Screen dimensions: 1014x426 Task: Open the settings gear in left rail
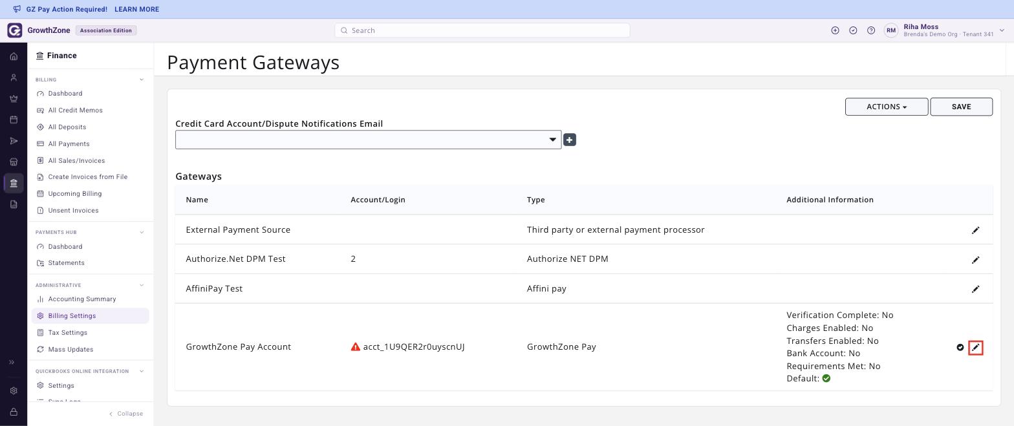tap(14, 390)
